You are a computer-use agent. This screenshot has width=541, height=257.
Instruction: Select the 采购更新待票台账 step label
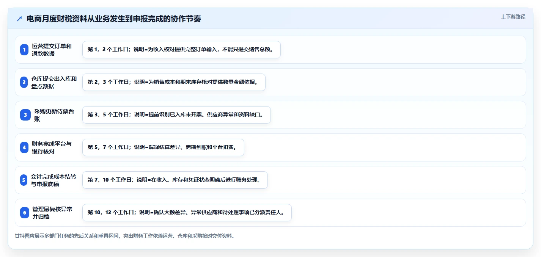[x=54, y=115]
